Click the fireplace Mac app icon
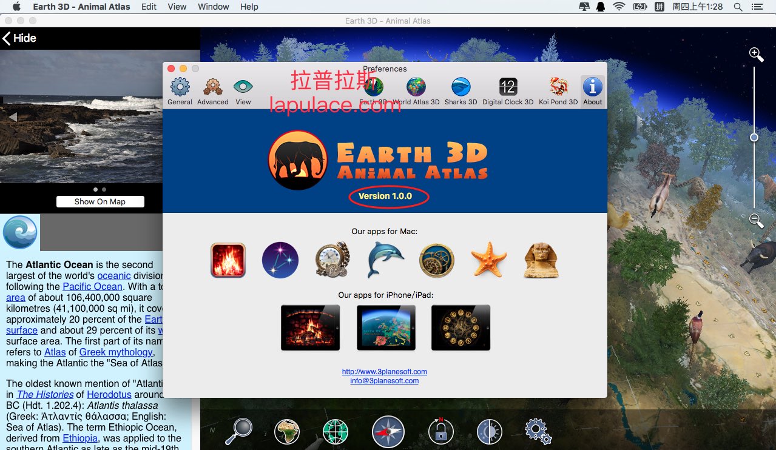 pyautogui.click(x=228, y=260)
